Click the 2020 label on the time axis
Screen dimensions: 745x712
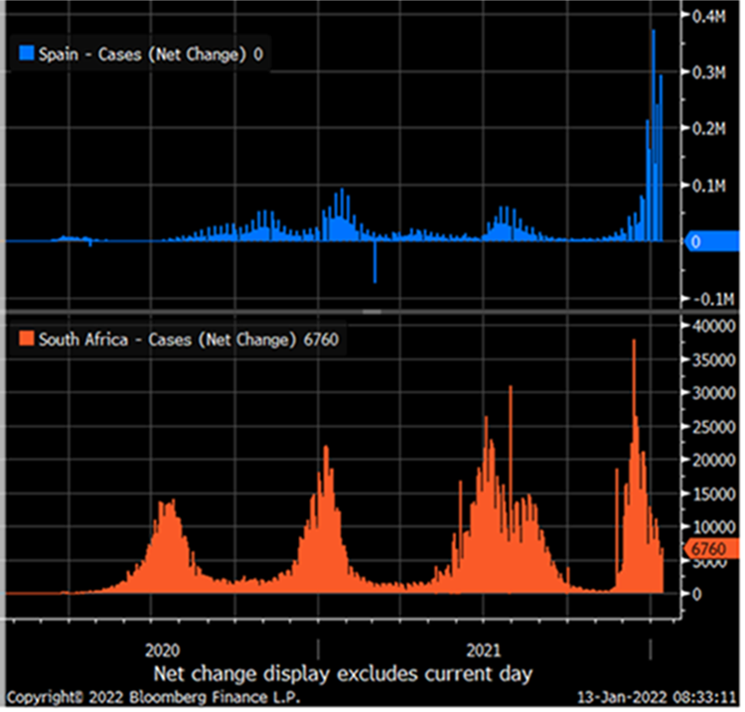point(162,651)
